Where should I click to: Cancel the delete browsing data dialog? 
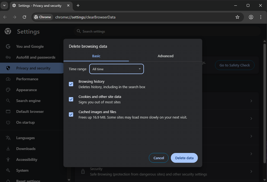pos(159,158)
